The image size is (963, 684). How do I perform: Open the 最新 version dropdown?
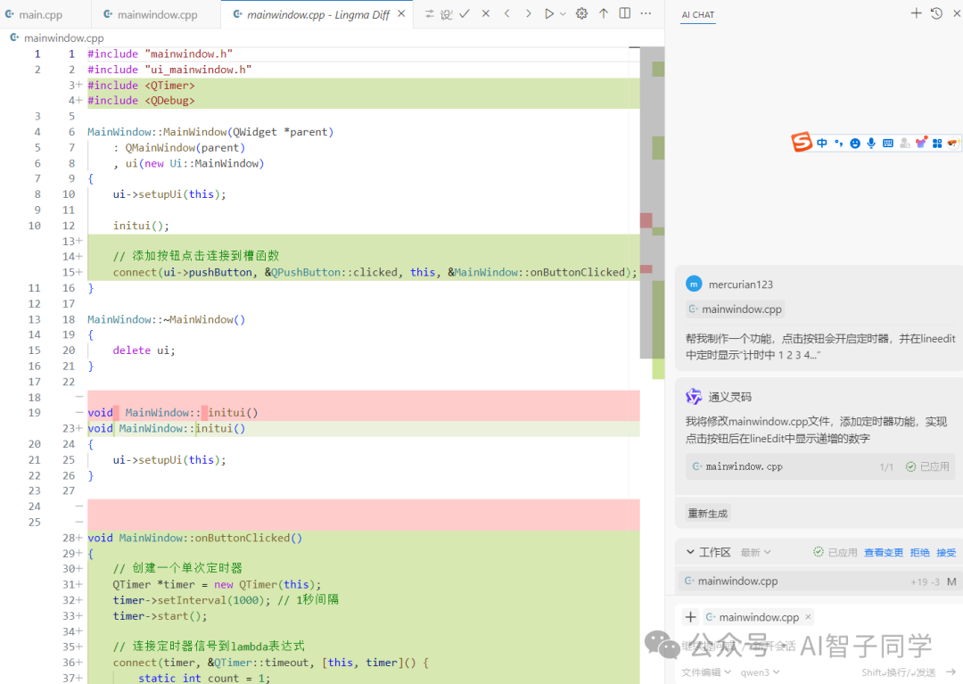(x=755, y=553)
